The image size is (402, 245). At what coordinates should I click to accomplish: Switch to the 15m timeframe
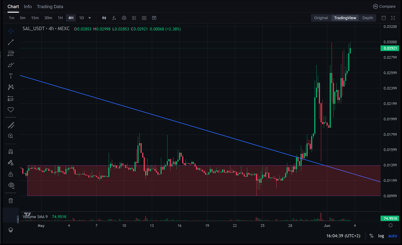(35, 18)
